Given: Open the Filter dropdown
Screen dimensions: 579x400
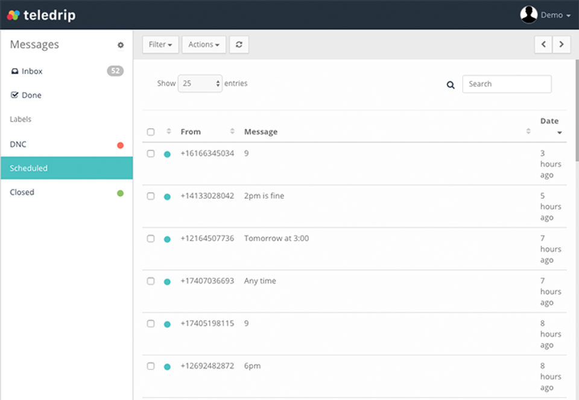Looking at the screenshot, I should pos(160,44).
